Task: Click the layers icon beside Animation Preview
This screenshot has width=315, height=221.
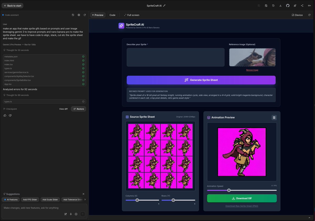Action: tap(209, 117)
